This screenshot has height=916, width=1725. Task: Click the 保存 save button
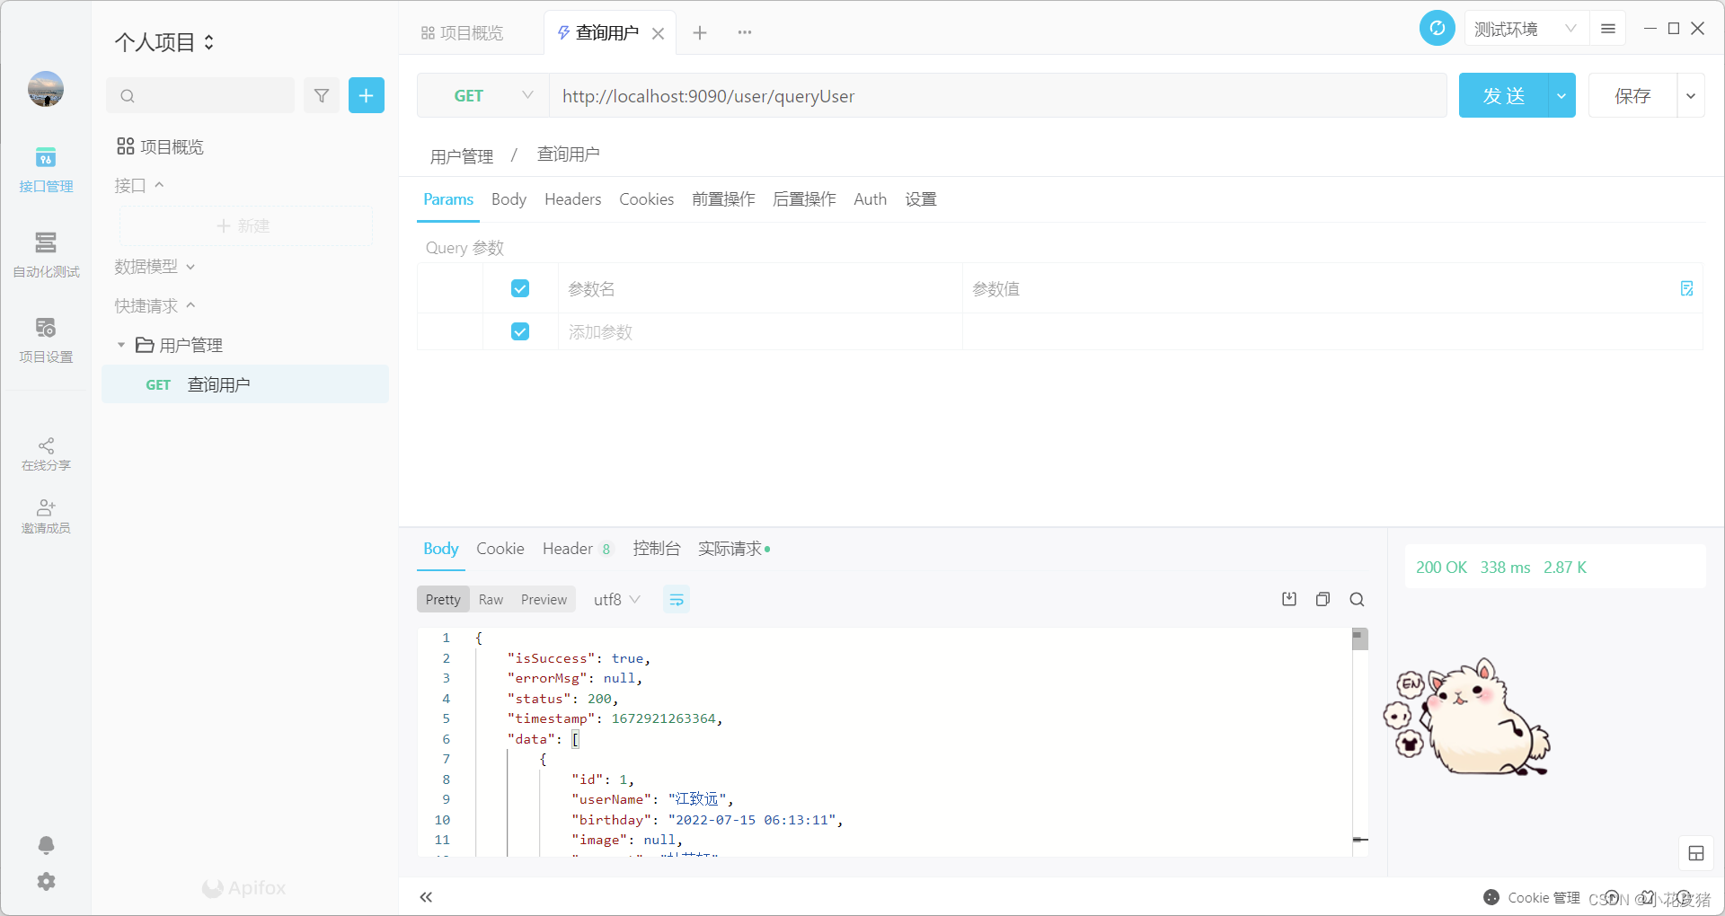(x=1632, y=95)
